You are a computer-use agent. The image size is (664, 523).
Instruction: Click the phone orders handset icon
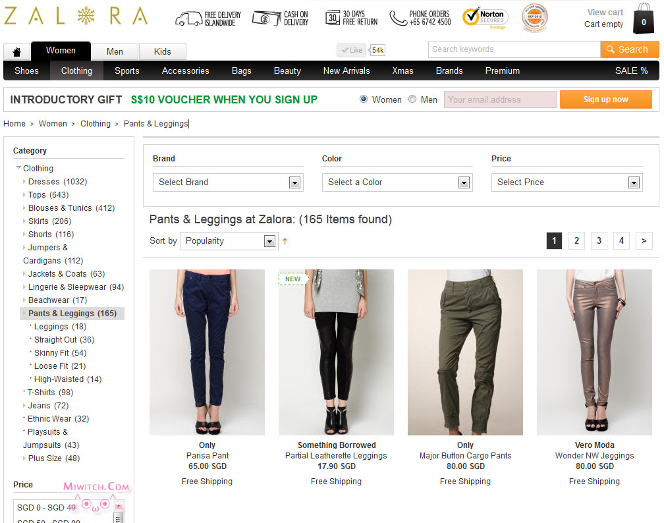point(398,18)
